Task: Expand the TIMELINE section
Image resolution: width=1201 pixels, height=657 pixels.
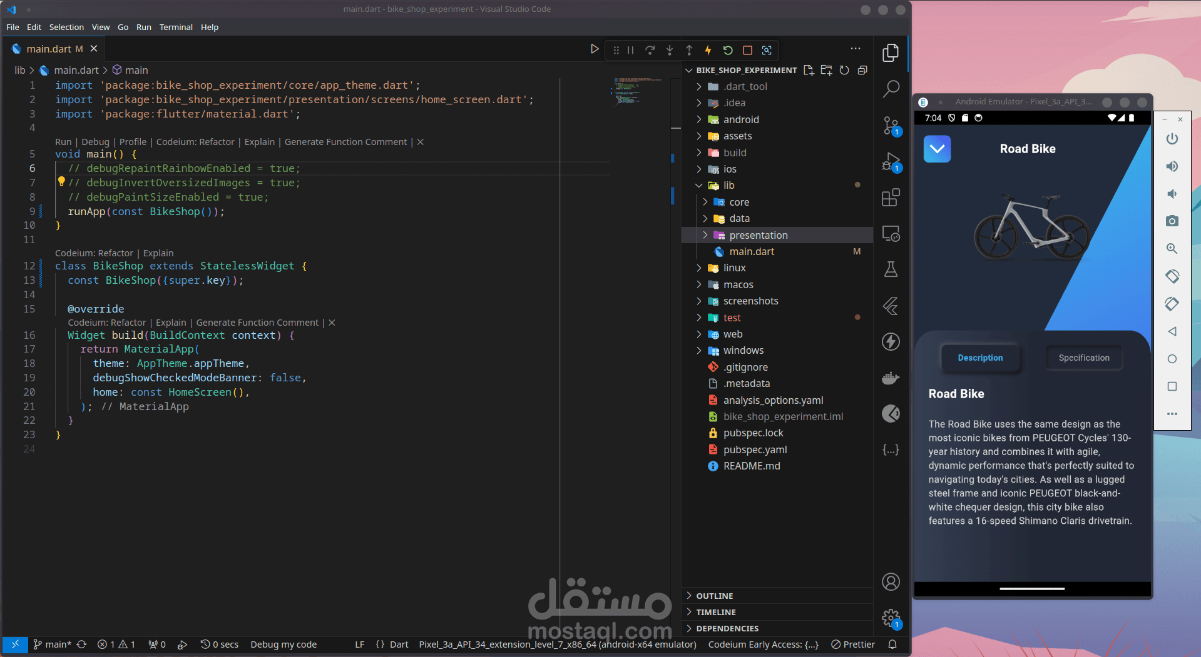Action: (777, 612)
